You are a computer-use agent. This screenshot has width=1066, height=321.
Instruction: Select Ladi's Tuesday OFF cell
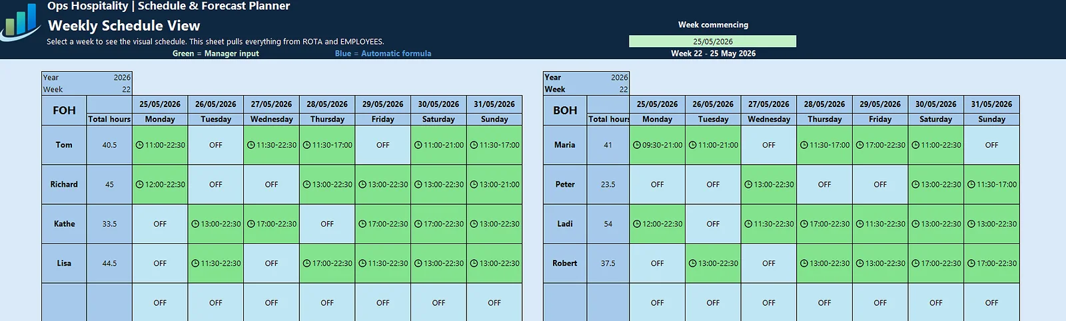(713, 224)
